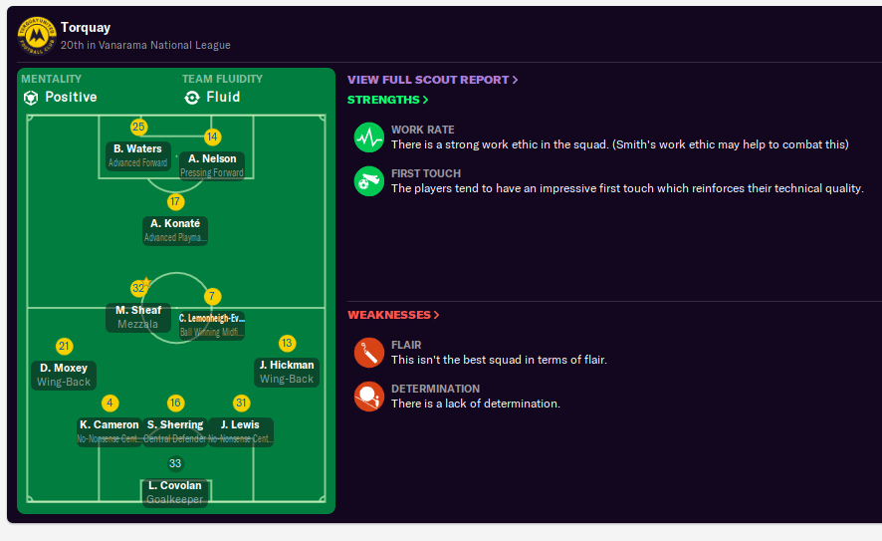Select central defender S. Sherring
The image size is (882, 541).
[x=175, y=430]
